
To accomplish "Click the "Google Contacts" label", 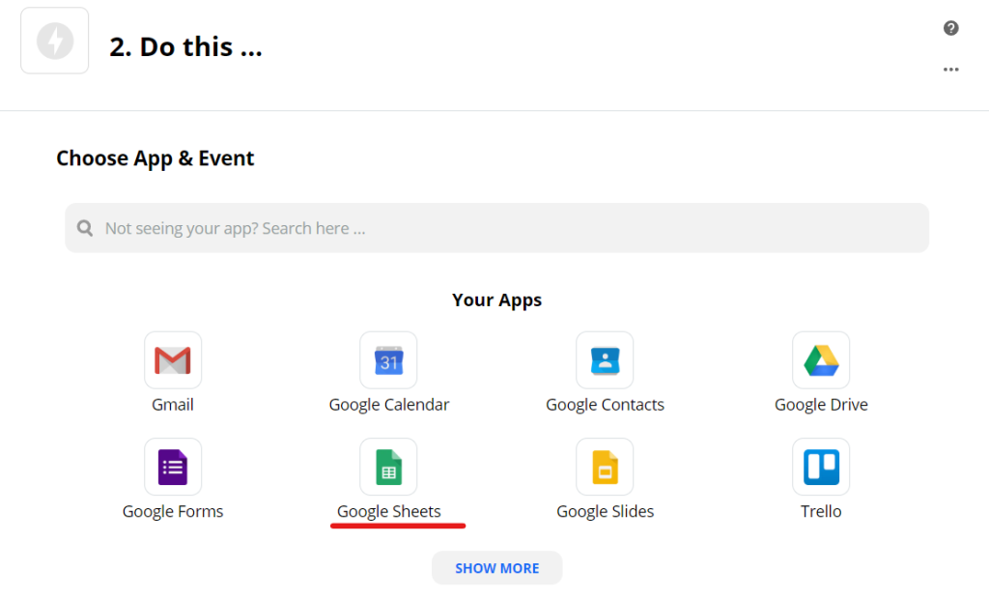I will [x=605, y=405].
